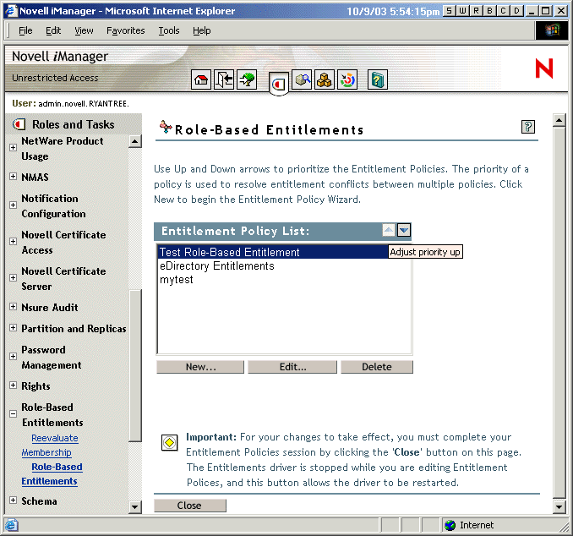573x536 pixels.
Task: Expand Novell Certificate Access role
Action: pyautogui.click(x=13, y=241)
